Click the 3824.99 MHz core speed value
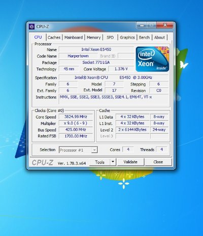Viewport: 203px width, 236px height. pos(76,117)
